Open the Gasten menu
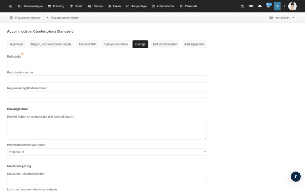Screen dimensions: 305x192 [95, 6]
